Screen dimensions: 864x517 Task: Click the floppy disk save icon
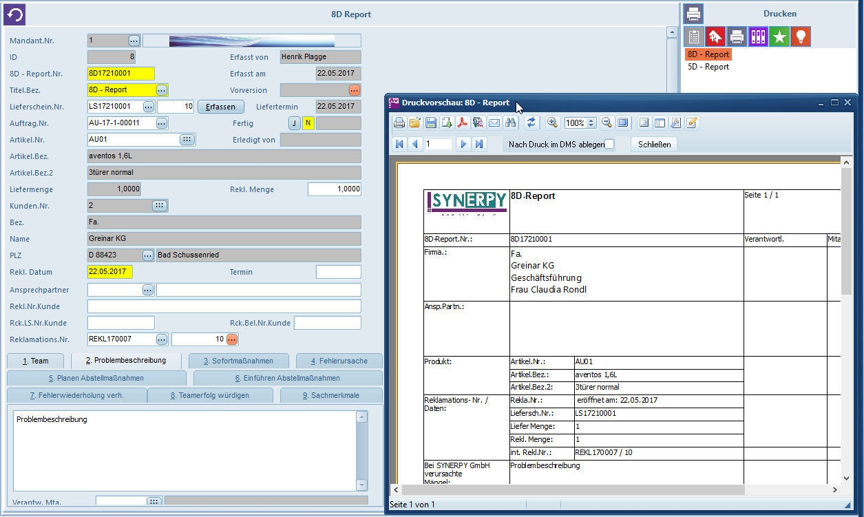click(431, 123)
